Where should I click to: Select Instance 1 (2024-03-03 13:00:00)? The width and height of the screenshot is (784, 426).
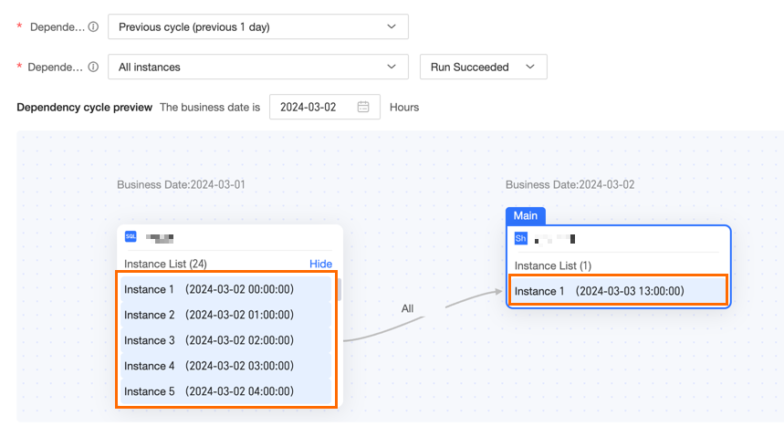(619, 291)
